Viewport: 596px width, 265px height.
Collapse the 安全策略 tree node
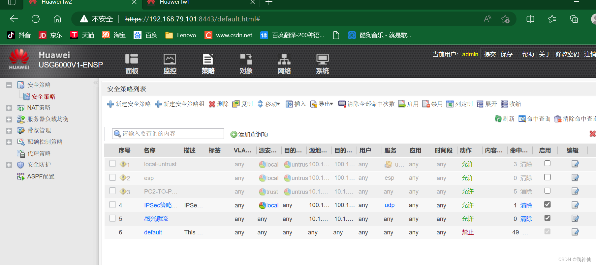click(9, 85)
